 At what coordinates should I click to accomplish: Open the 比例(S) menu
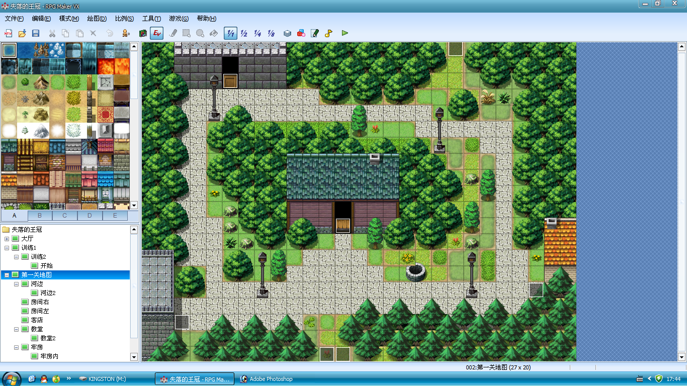click(x=124, y=19)
